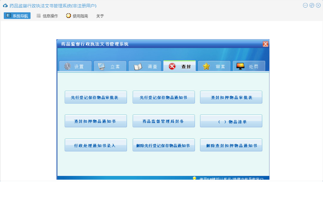Click the dialog title 药品监督行政执法文书管理系统
Viewport: 323px width, 211px height.
[95, 44]
